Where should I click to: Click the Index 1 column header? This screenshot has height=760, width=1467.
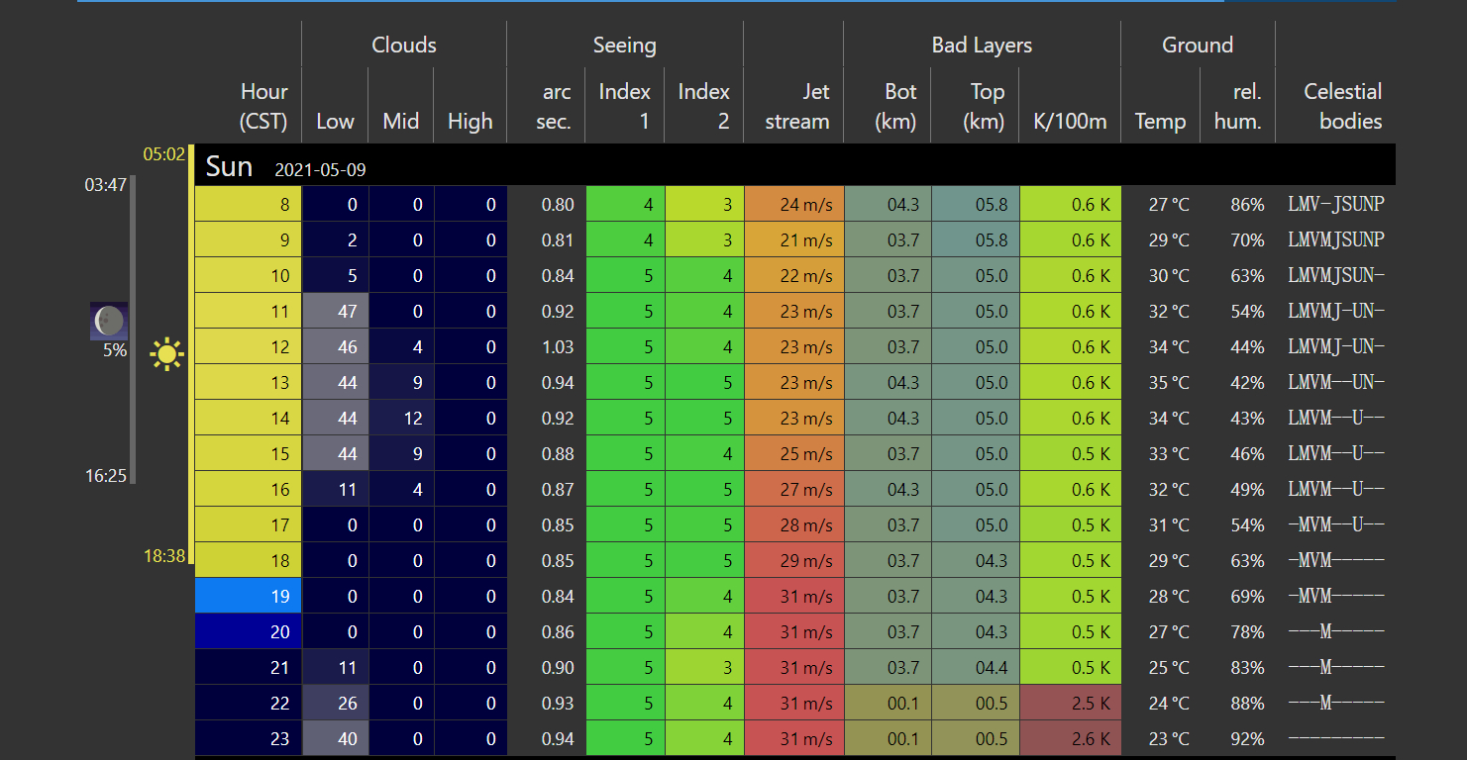(624, 106)
